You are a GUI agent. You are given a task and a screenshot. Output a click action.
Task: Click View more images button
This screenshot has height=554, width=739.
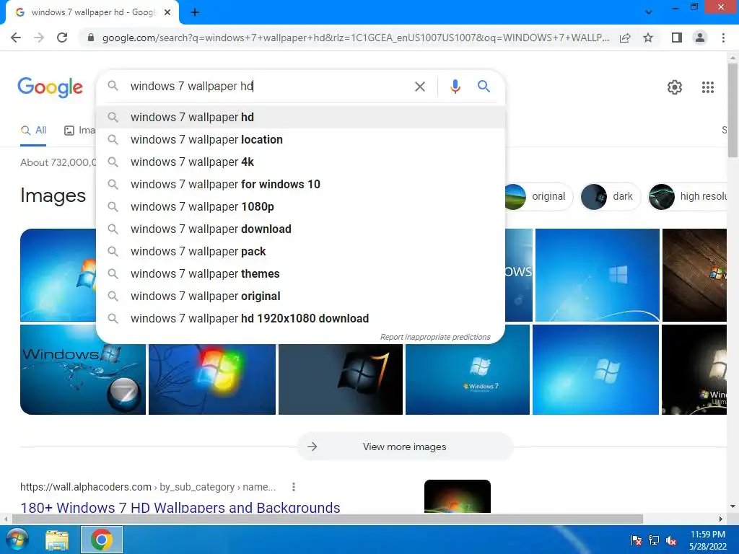coord(404,447)
